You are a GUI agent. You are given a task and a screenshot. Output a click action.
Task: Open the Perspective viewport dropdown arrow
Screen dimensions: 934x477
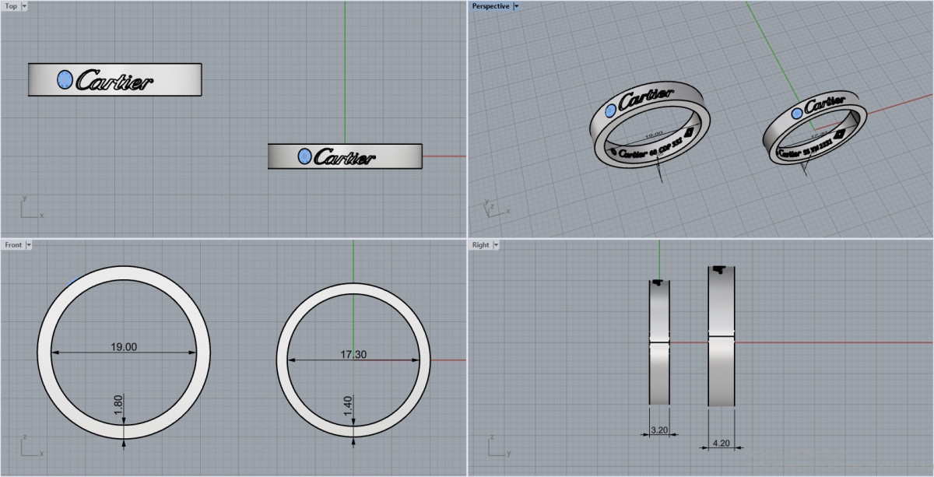pos(516,6)
